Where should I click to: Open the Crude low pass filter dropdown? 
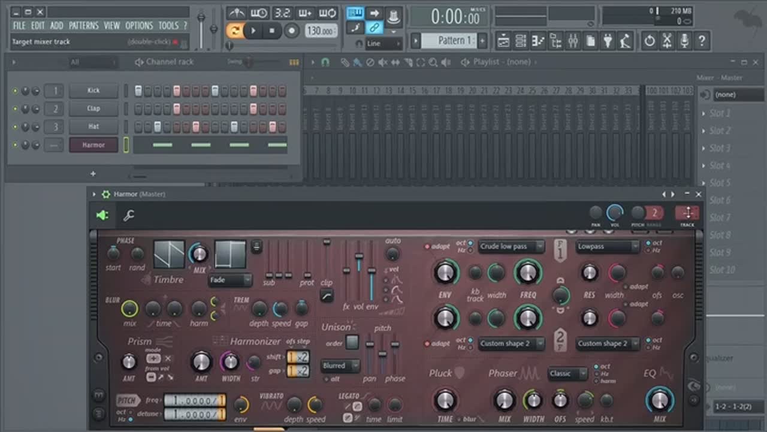point(511,246)
